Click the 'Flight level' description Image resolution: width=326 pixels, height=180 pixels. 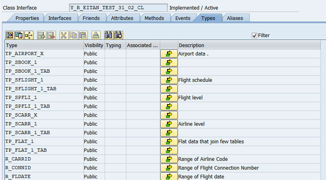[x=190, y=97]
